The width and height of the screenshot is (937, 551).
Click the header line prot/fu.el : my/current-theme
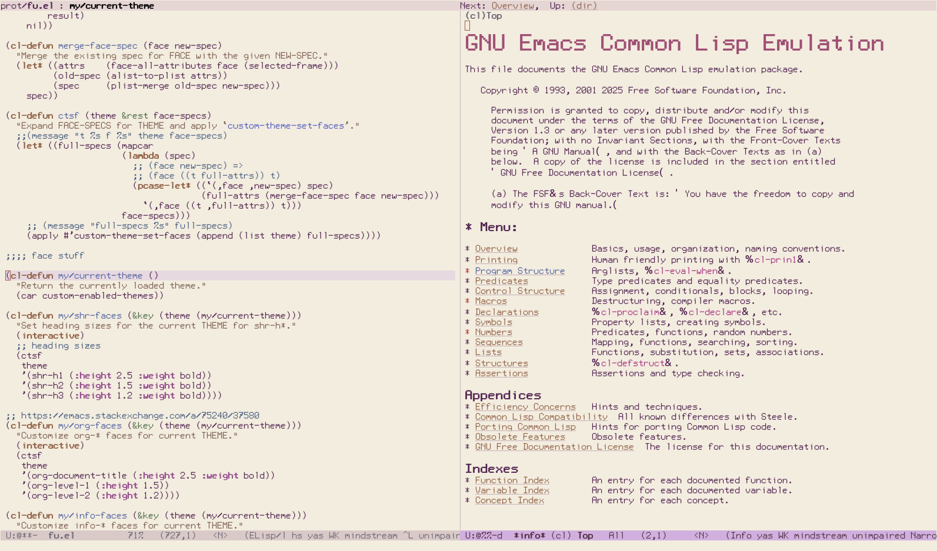pos(77,5)
